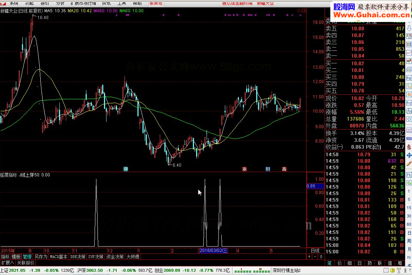412x275 pixels.
Task: Click the down arrow icon in right sidebar
Action: pyautogui.click(x=409, y=28)
